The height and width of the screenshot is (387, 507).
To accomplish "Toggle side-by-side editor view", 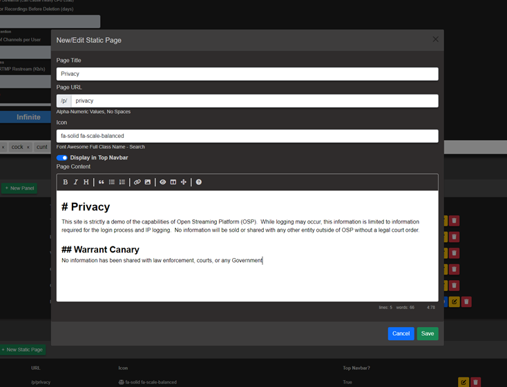I will pyautogui.click(x=173, y=182).
